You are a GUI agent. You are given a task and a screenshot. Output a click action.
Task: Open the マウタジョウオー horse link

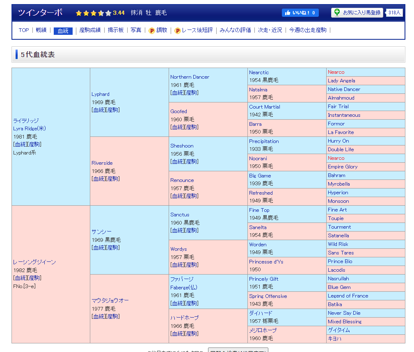pyautogui.click(x=110, y=300)
